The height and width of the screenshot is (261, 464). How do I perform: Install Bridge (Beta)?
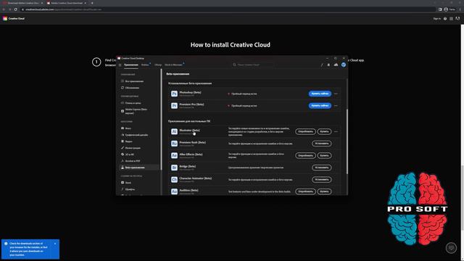coord(322,167)
